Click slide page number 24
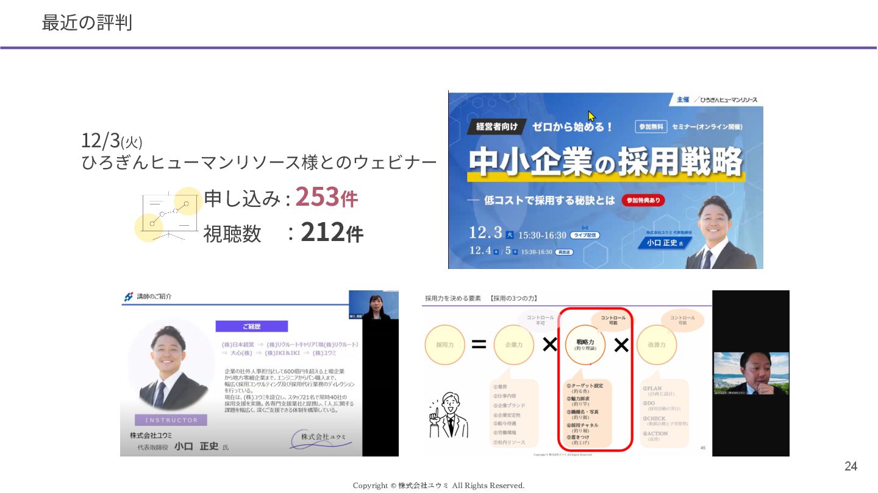The width and height of the screenshot is (878, 493). click(x=851, y=466)
